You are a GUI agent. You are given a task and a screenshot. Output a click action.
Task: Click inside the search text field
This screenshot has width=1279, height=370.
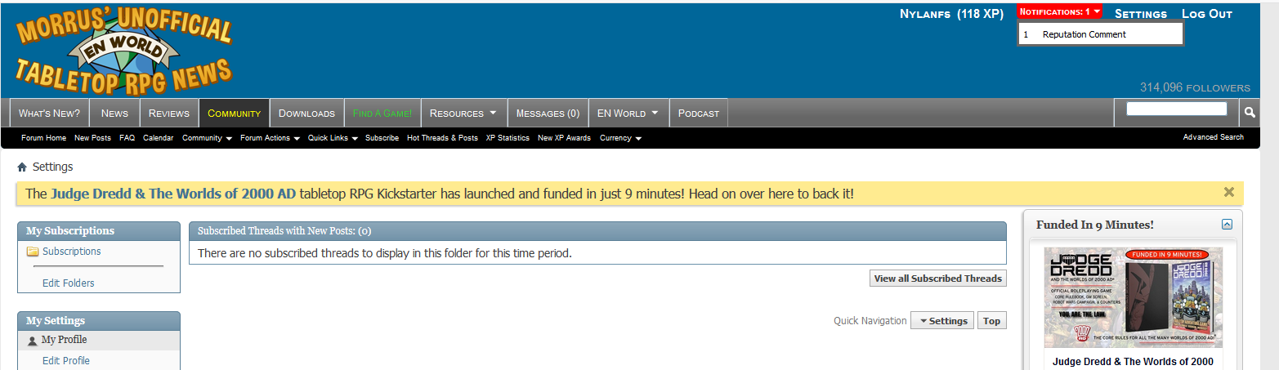coord(1176,109)
